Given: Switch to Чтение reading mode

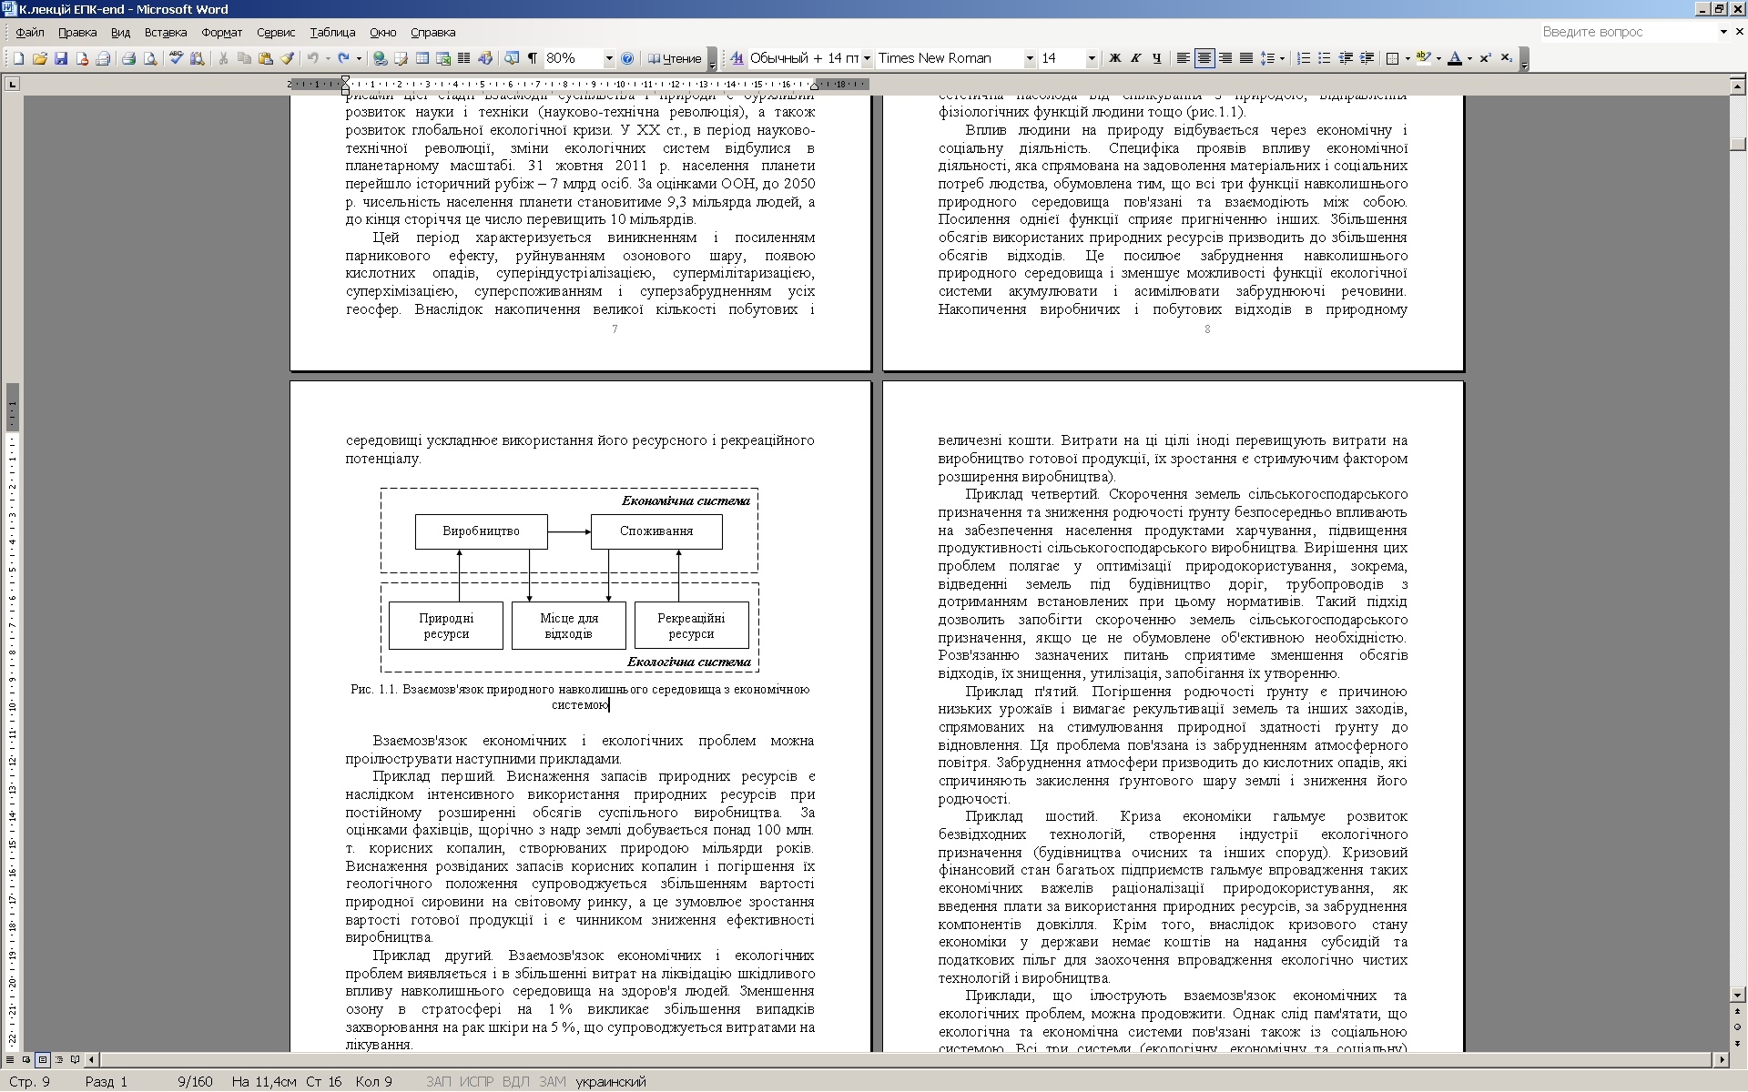Looking at the screenshot, I should [675, 58].
